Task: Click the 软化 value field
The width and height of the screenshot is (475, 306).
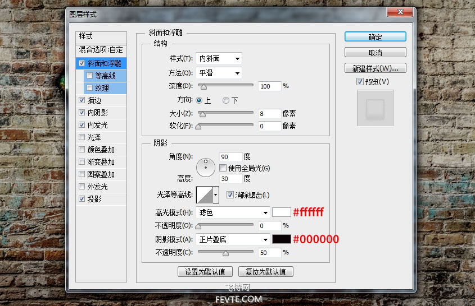Action: [x=270, y=126]
